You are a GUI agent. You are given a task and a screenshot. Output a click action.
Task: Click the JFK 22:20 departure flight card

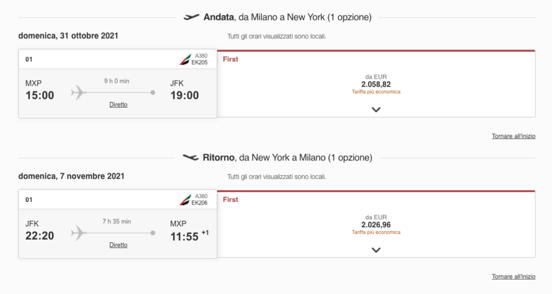click(118, 224)
